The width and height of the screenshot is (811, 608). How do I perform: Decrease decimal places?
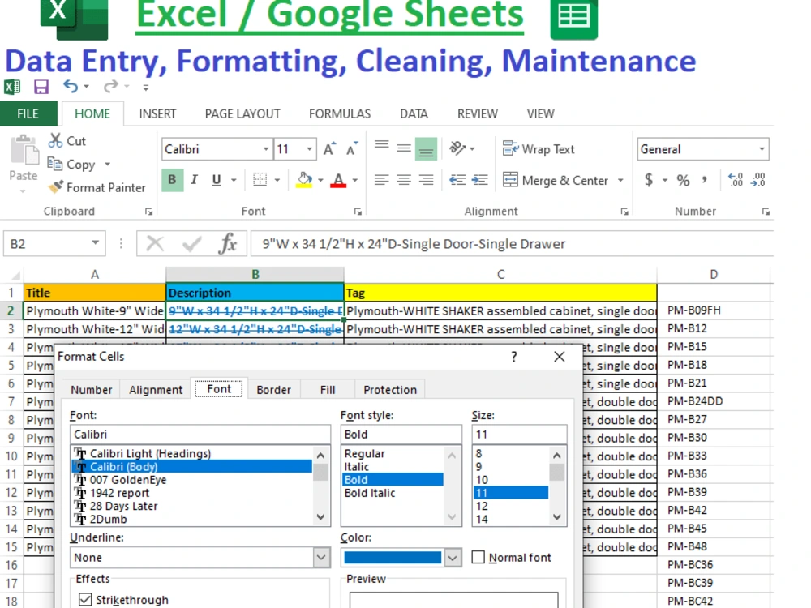(x=758, y=180)
